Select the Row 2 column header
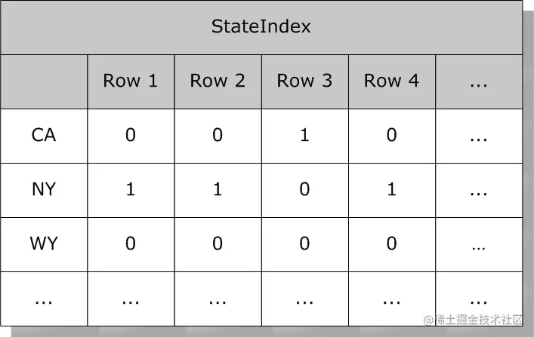534x337 pixels. click(x=218, y=81)
